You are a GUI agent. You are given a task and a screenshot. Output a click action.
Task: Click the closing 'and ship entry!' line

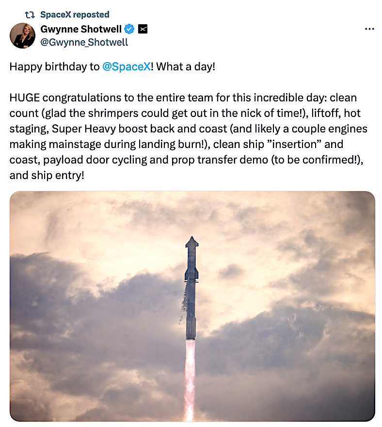47,175
